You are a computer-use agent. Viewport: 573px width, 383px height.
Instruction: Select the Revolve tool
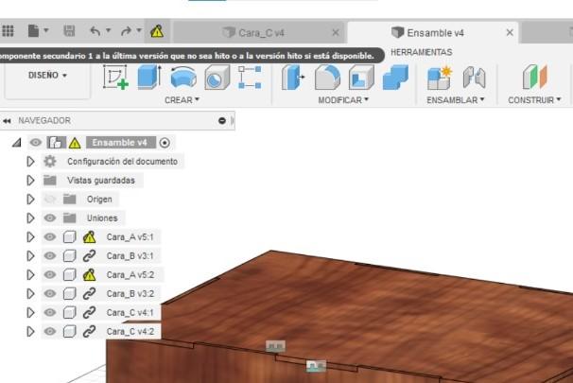click(x=183, y=77)
